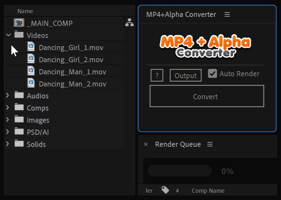Expand the Comps folder
This screenshot has width=281, height=200.
[7, 108]
